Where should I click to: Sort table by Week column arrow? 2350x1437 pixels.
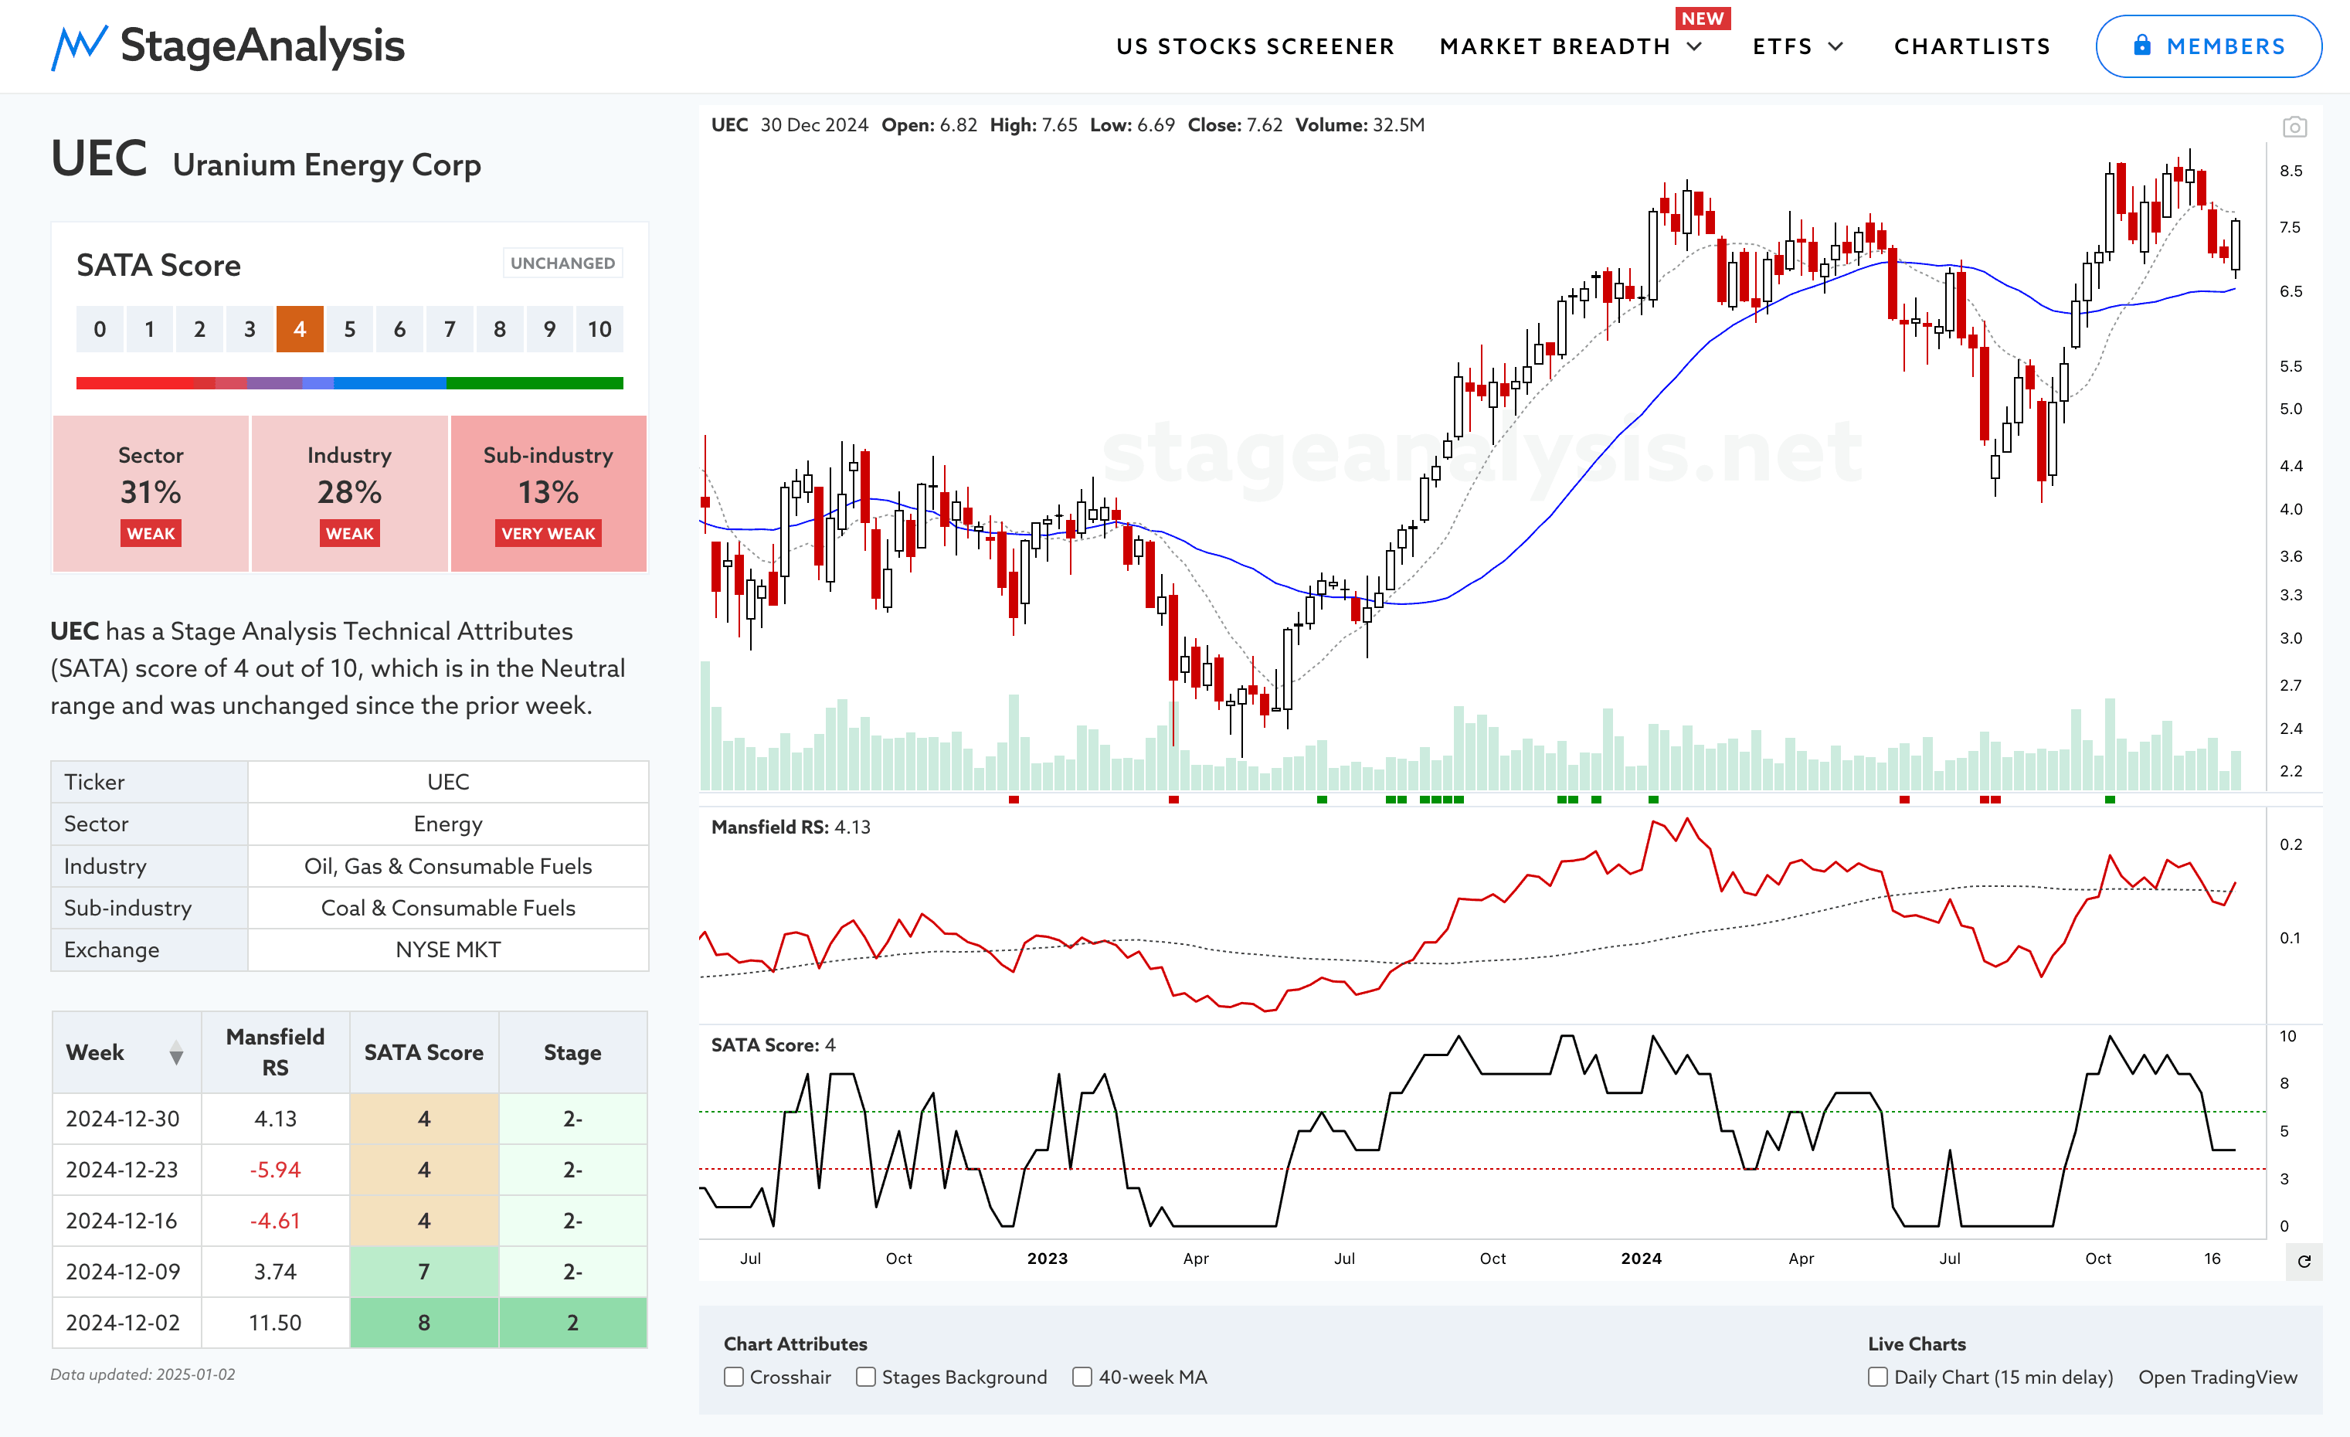click(x=176, y=1053)
